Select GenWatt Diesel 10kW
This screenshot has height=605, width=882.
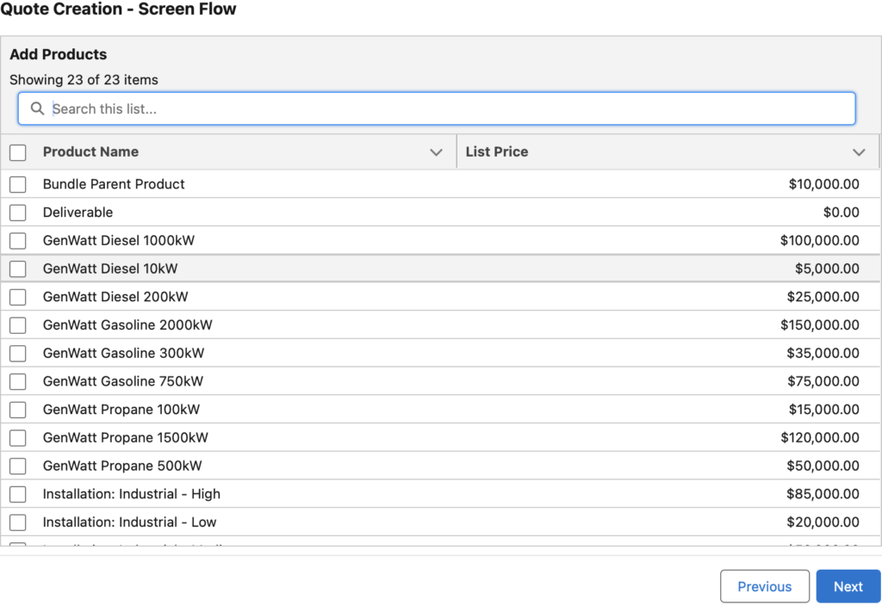17,269
